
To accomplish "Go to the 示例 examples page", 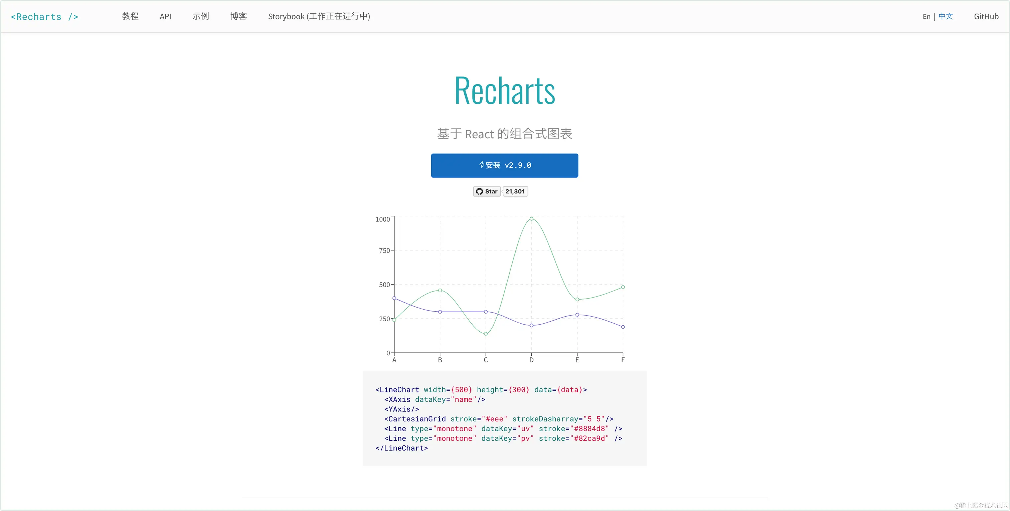I will tap(201, 16).
